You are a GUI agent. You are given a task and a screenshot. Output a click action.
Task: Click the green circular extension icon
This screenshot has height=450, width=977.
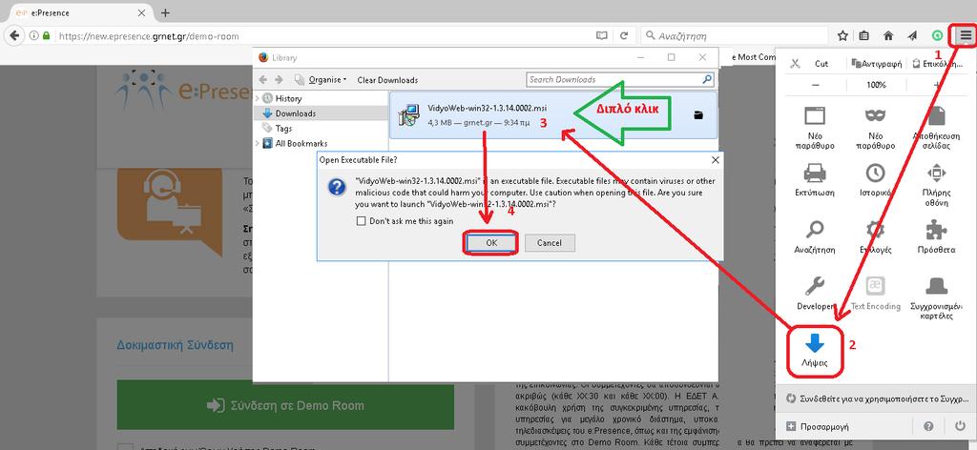(x=937, y=36)
